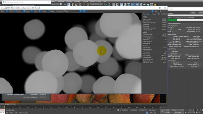Click Pause in the Rendering dialog

coord(193,13)
